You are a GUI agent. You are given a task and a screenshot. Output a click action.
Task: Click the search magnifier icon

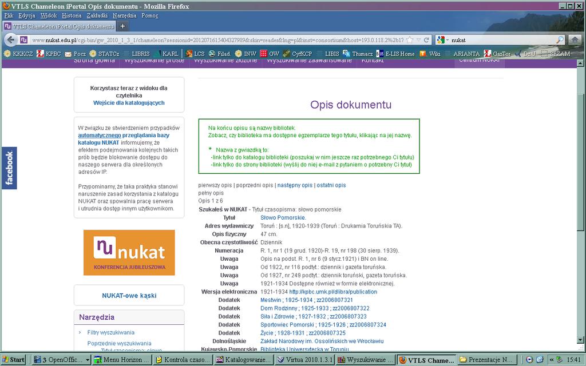click(x=560, y=40)
